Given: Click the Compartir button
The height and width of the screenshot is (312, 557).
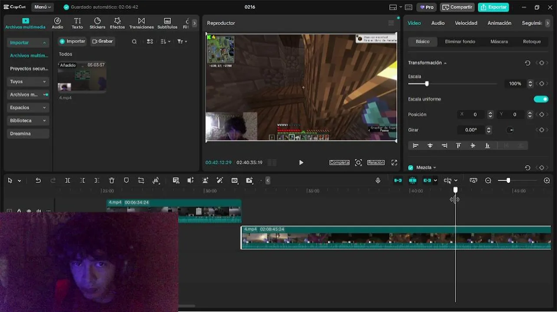Looking at the screenshot, I should tap(457, 7).
